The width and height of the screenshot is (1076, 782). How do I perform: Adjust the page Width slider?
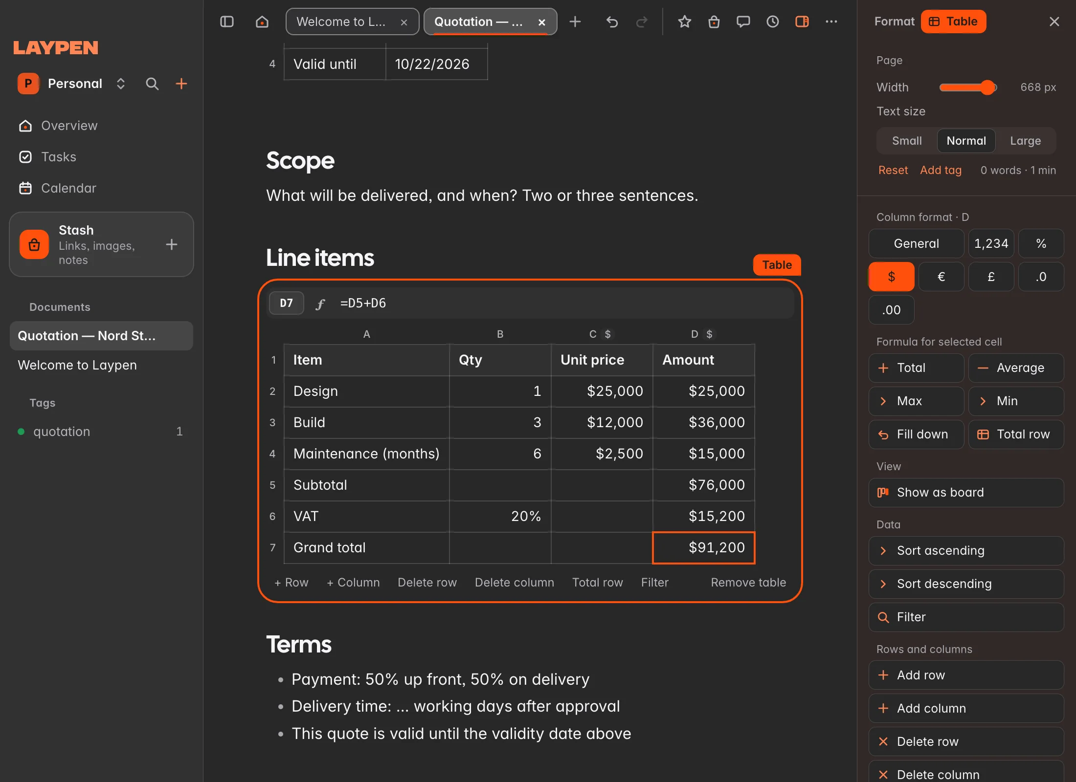coord(968,87)
